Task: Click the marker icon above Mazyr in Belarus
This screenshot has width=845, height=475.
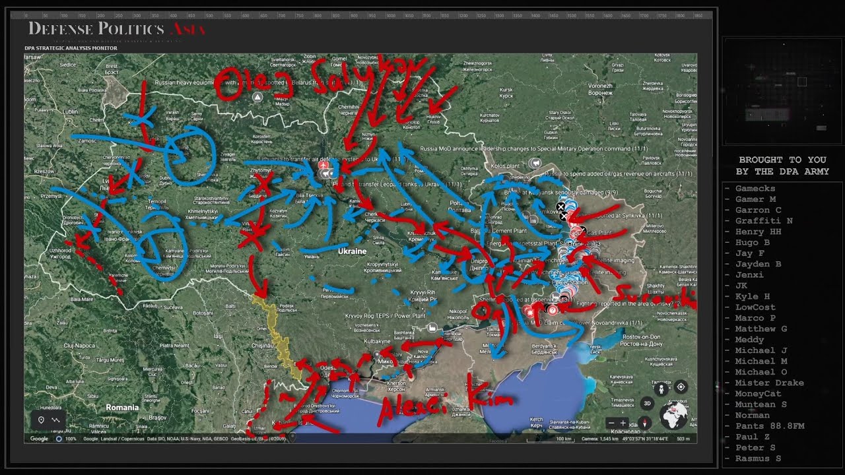Action: [258, 97]
